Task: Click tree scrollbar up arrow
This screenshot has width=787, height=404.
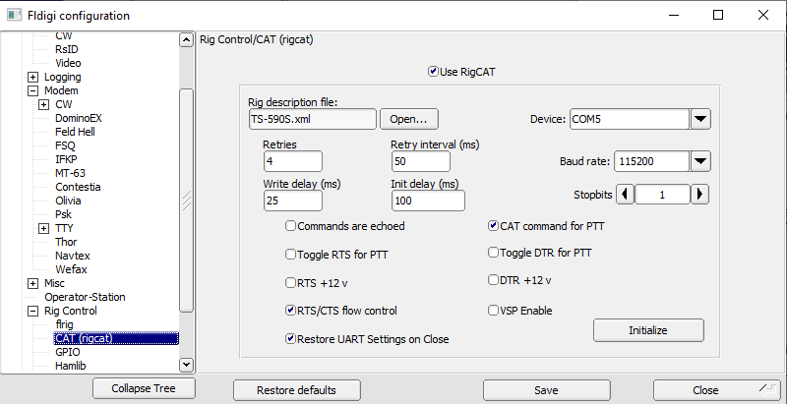Action: [x=186, y=40]
